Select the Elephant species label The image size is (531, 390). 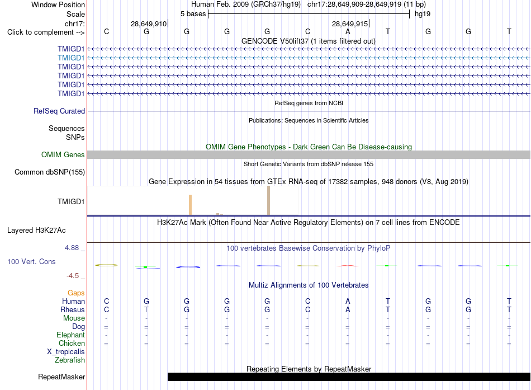[x=71, y=335]
